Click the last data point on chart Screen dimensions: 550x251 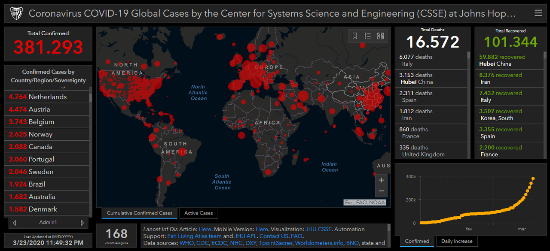533,178
